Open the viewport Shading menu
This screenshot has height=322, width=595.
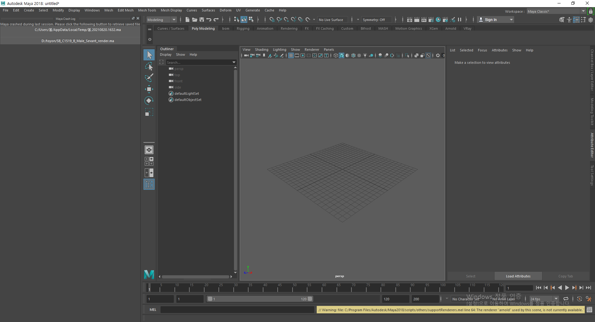tap(262, 50)
